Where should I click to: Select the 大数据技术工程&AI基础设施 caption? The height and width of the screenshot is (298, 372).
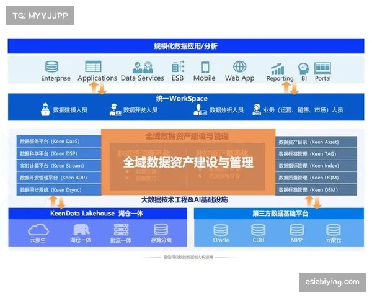184,200
